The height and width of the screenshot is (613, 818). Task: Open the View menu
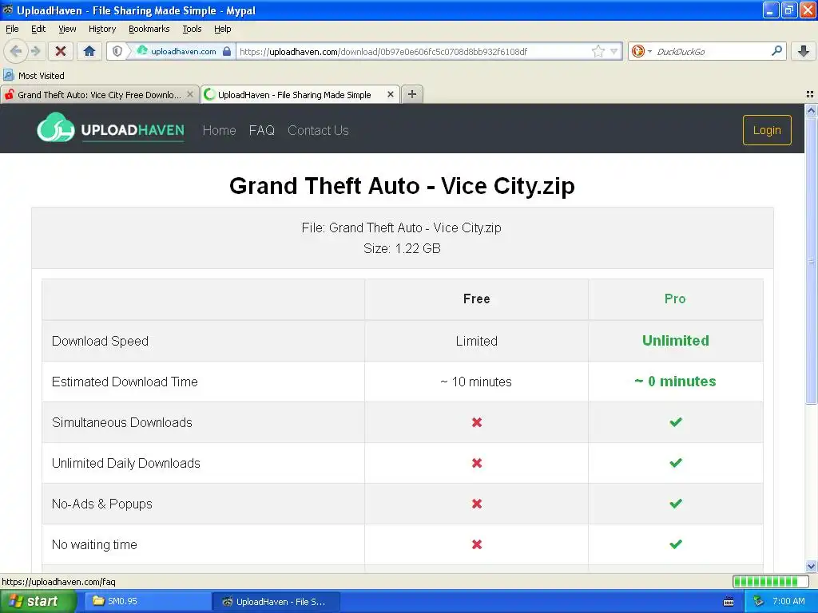67,29
